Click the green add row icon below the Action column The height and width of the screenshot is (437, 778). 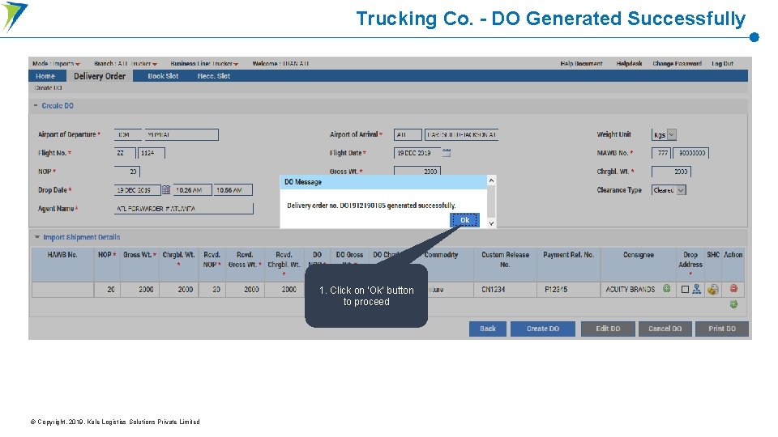coord(733,304)
